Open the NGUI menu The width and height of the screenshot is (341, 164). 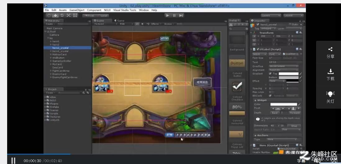(107, 10)
